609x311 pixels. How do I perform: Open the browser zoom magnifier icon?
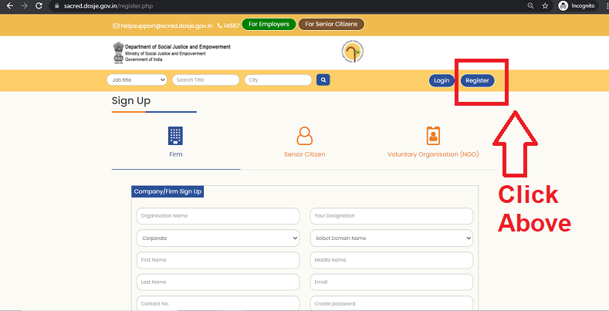(x=530, y=6)
